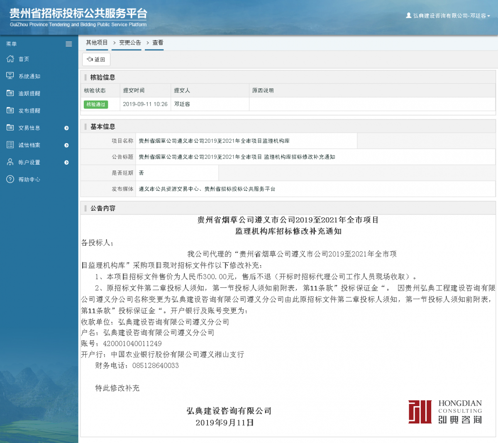Expand the 帐户设置 submenu arrow
The image size is (498, 443).
point(66,162)
